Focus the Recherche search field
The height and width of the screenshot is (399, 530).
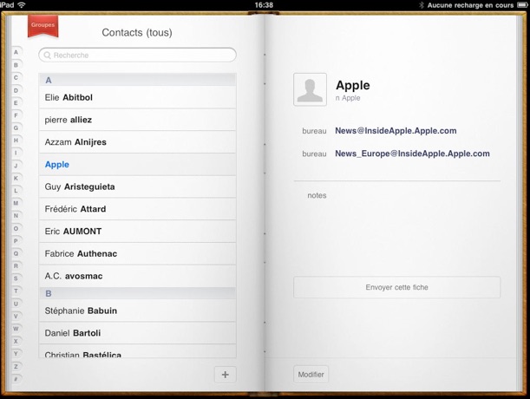pos(137,55)
